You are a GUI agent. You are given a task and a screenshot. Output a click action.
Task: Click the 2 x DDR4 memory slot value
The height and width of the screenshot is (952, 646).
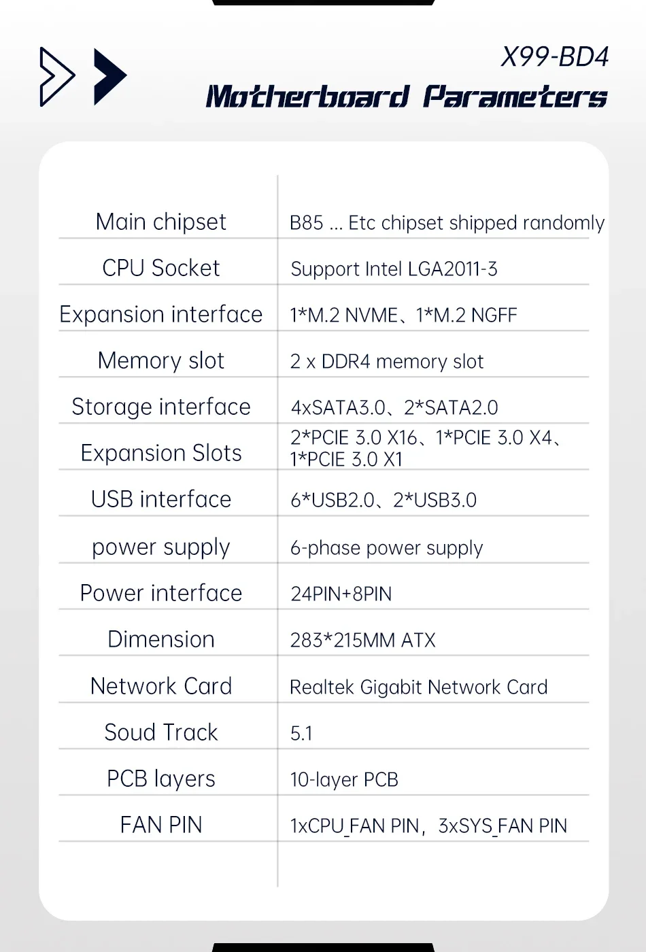tap(386, 362)
